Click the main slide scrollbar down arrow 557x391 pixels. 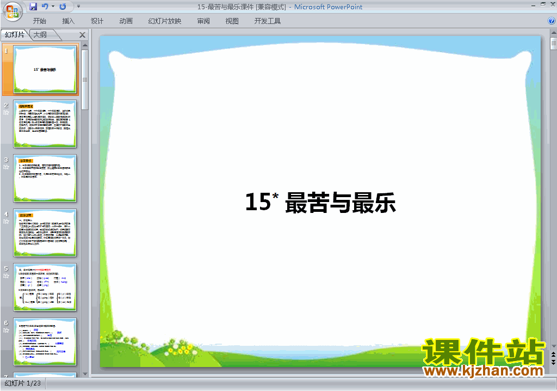click(553, 346)
